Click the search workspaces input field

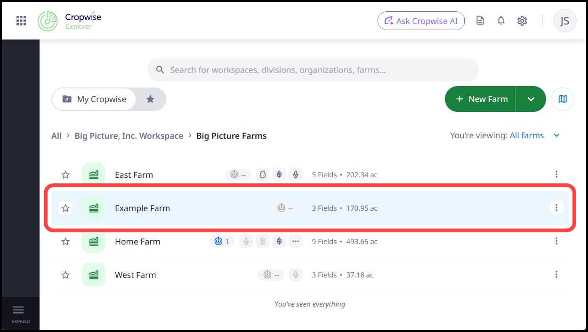(313, 70)
